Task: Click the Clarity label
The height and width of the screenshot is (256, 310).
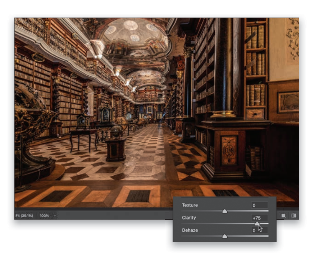Action: point(189,218)
